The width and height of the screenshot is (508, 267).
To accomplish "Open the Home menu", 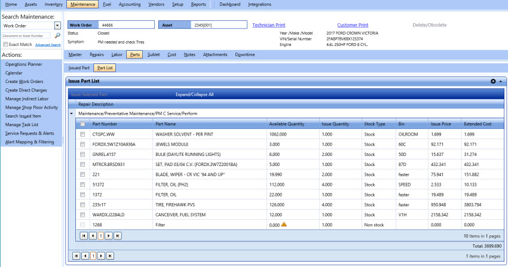I will point(11,4).
